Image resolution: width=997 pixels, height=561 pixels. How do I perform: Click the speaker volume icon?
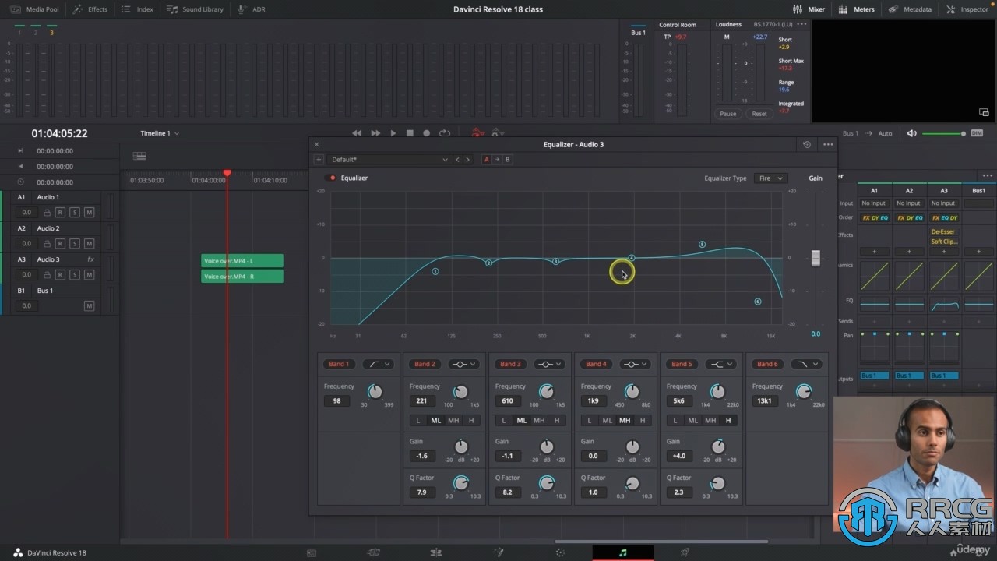[x=912, y=133]
